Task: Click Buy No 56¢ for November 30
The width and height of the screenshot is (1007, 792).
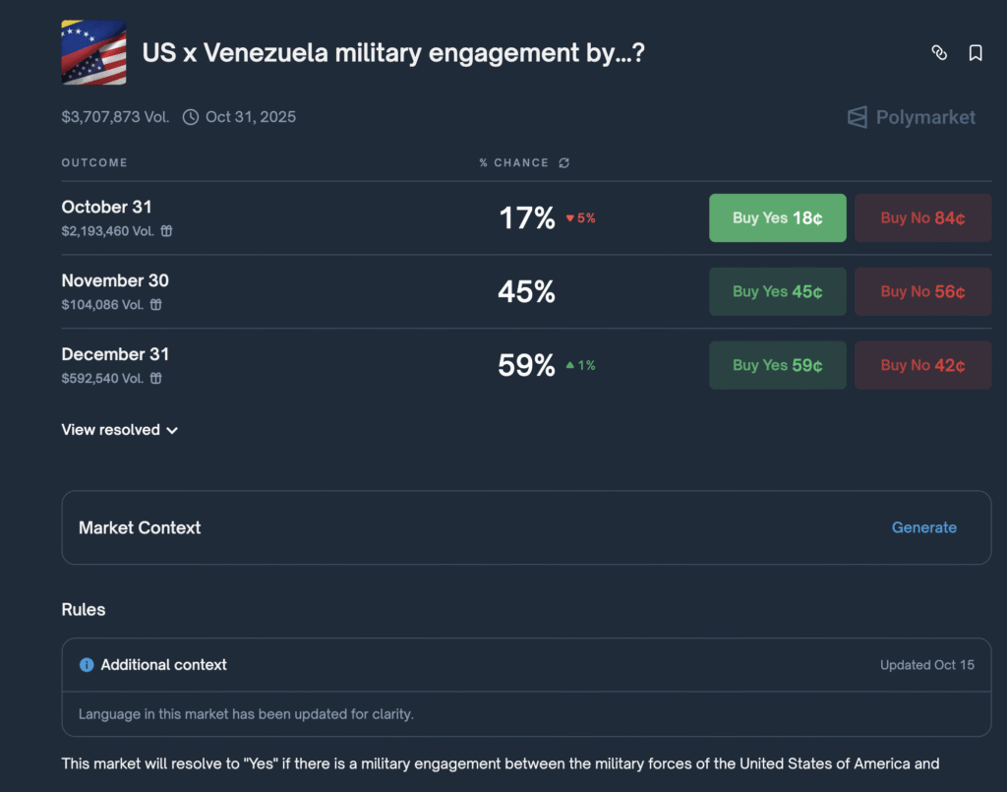Action: [922, 292]
